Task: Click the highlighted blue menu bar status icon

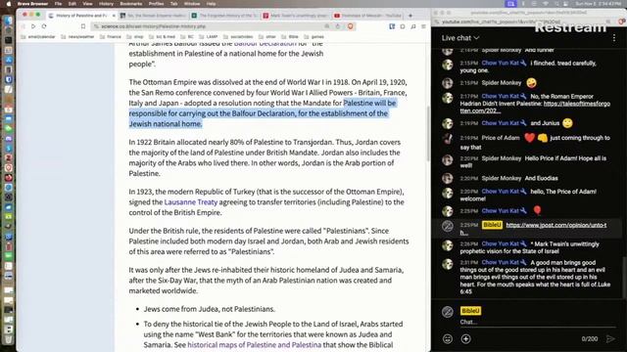Action: click(x=510, y=4)
